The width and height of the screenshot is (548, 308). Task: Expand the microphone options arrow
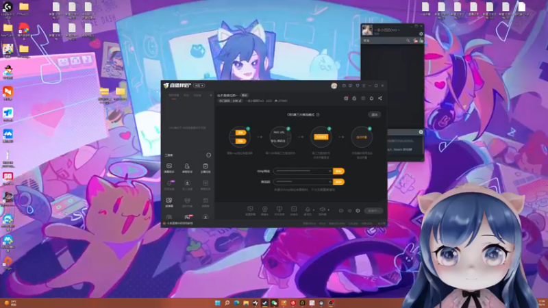click(314, 210)
